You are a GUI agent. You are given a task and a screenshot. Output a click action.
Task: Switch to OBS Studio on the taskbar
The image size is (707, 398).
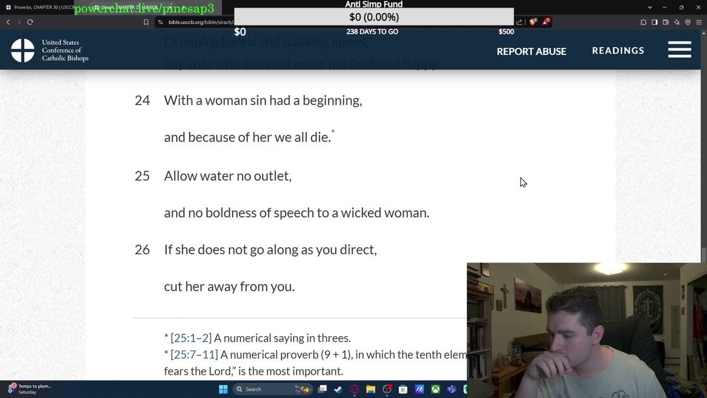(387, 389)
